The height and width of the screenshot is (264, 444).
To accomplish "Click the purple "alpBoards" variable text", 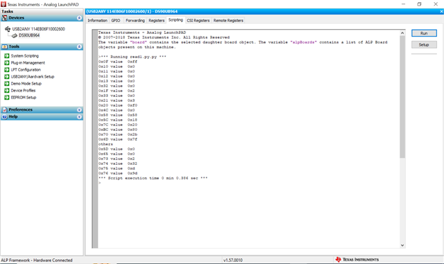I will pyautogui.click(x=304, y=42).
